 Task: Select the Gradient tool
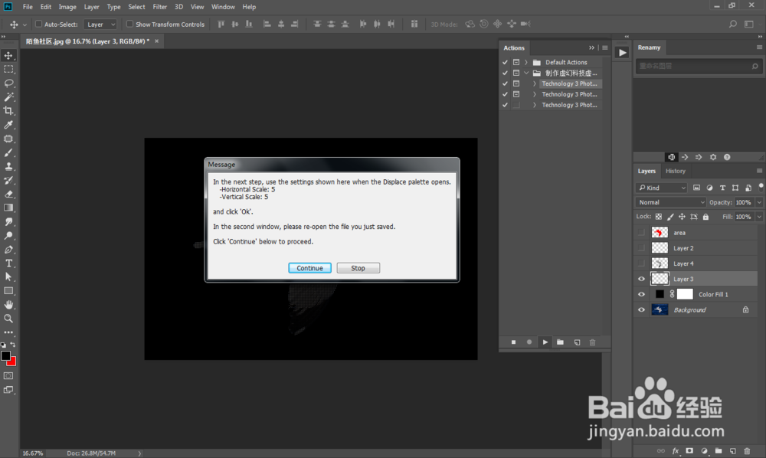click(x=8, y=208)
